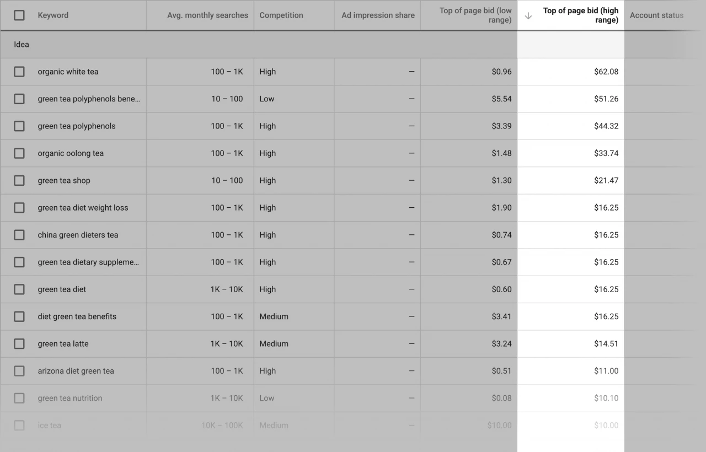This screenshot has height=452, width=706.
Task: Click the $62.08 high range bid cell
Action: click(606, 72)
